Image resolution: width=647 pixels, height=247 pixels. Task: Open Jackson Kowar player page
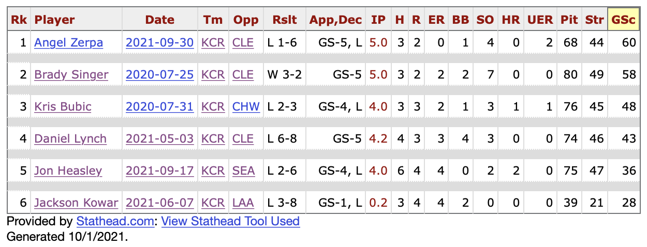(76, 203)
